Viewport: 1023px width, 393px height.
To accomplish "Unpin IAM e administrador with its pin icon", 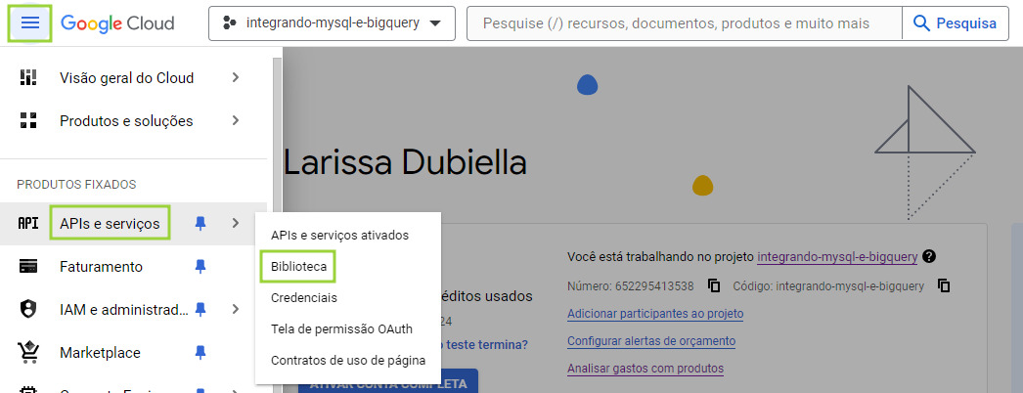I will point(200,310).
